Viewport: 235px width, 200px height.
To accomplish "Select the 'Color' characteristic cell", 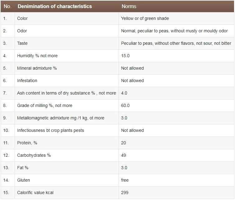I will [x=22, y=18].
